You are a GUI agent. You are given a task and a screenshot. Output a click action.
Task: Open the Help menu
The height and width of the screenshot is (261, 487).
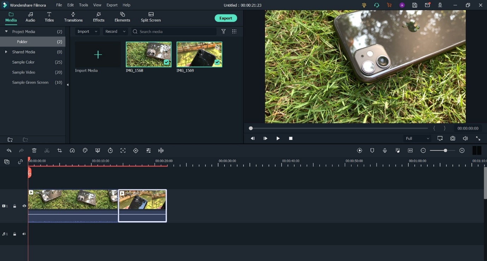pos(126,5)
